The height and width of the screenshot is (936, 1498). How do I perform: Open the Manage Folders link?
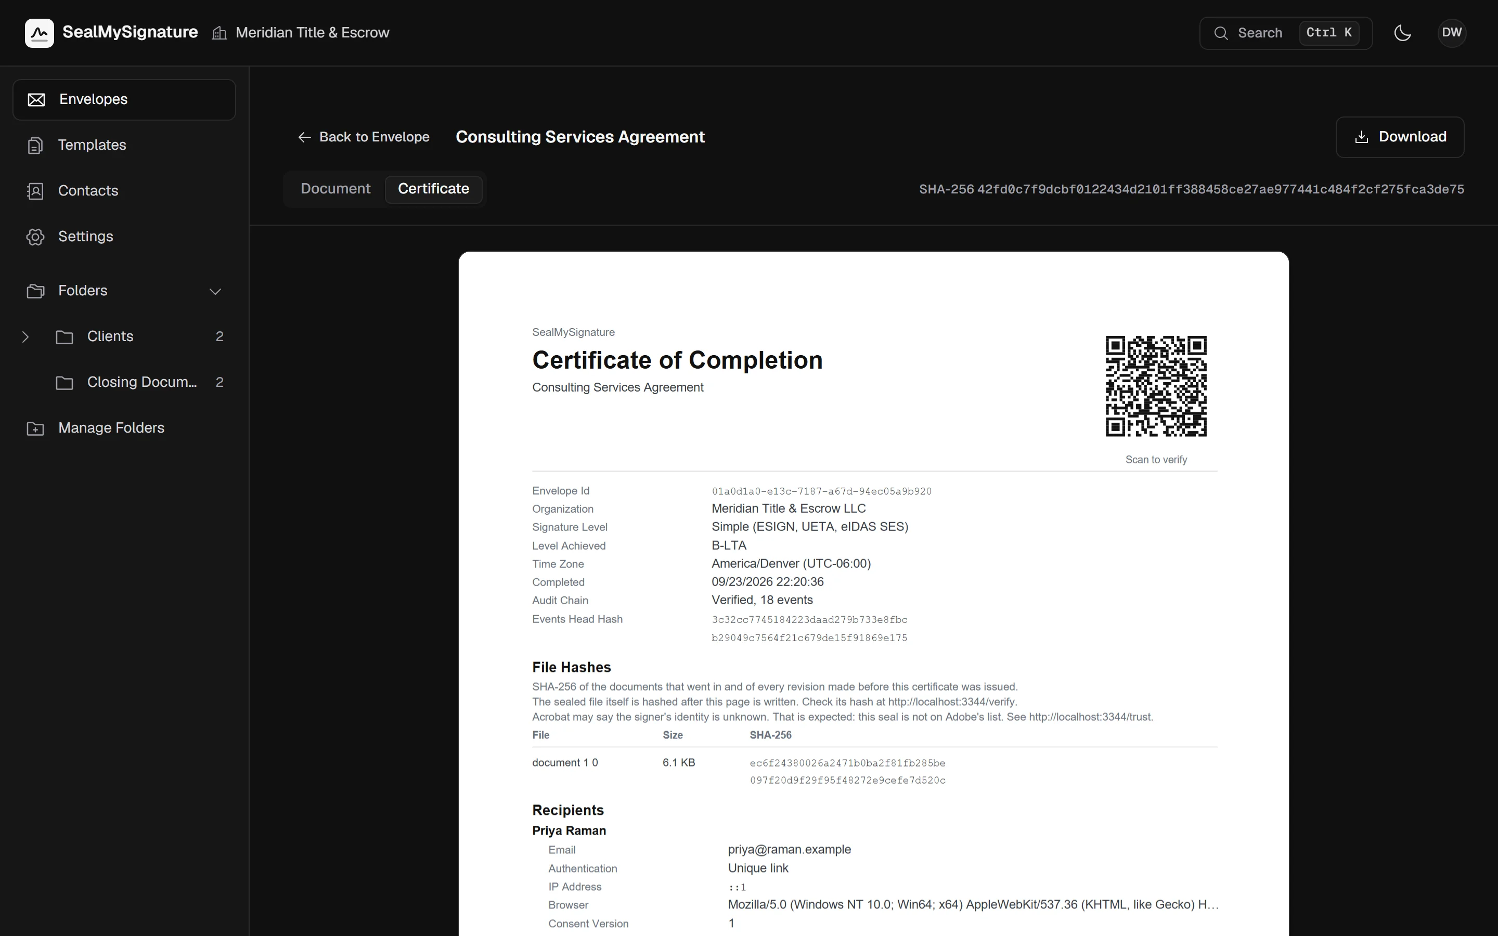(124, 428)
